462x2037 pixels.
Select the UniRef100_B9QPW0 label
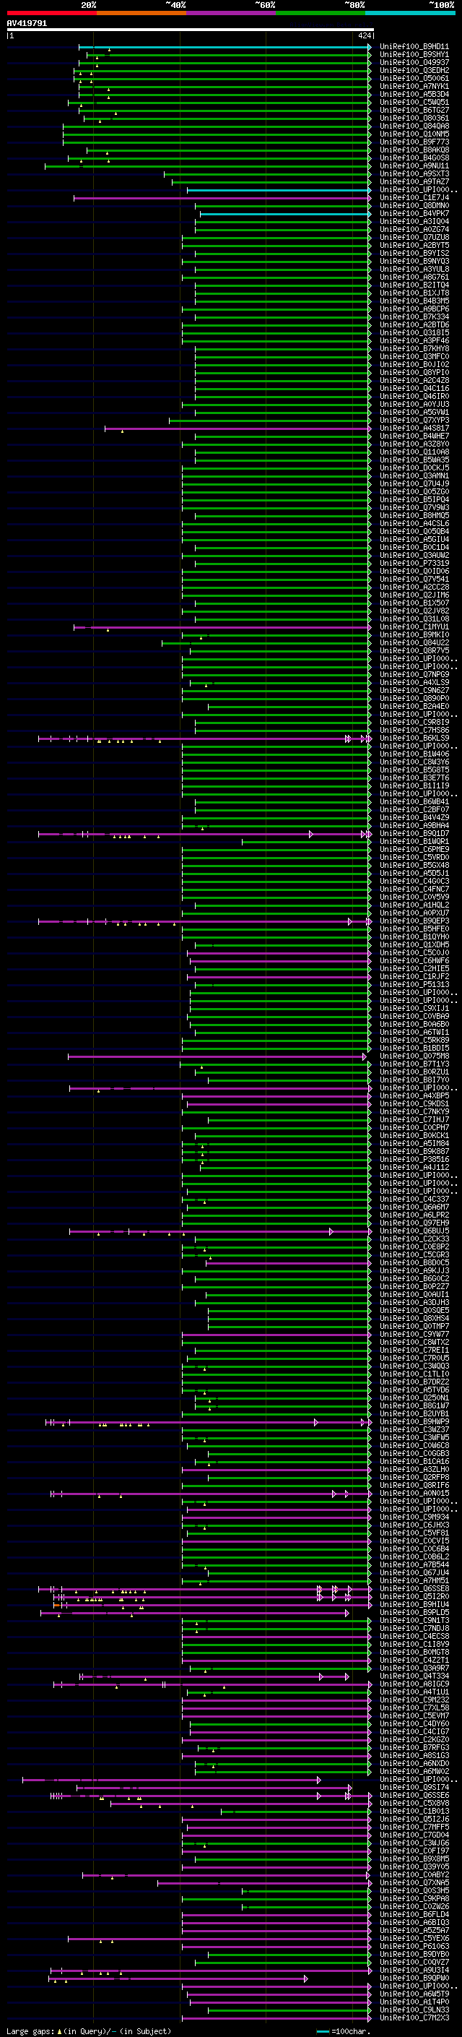(414, 1978)
